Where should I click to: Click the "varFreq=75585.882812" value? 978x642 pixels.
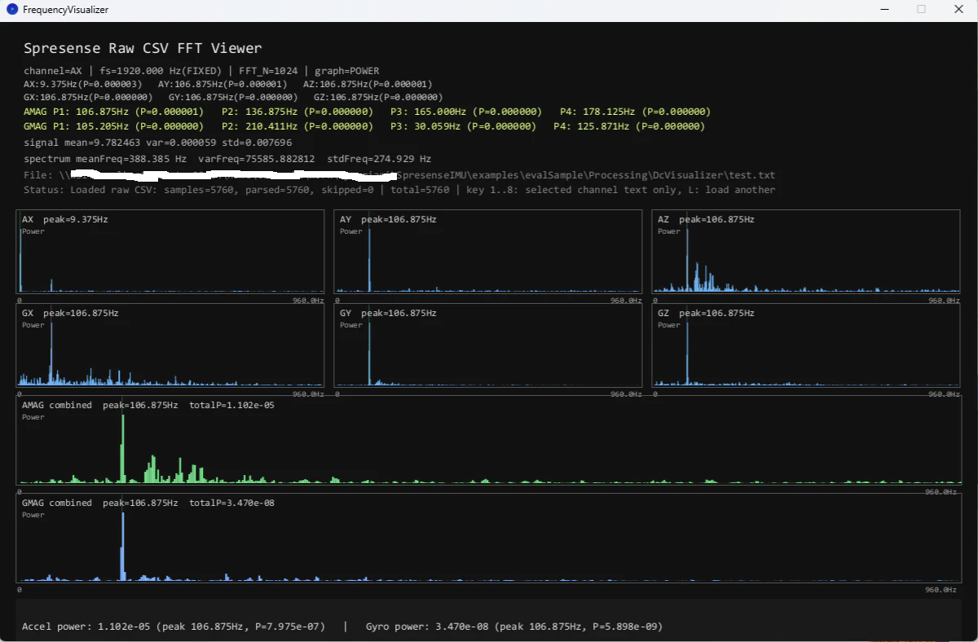point(257,159)
